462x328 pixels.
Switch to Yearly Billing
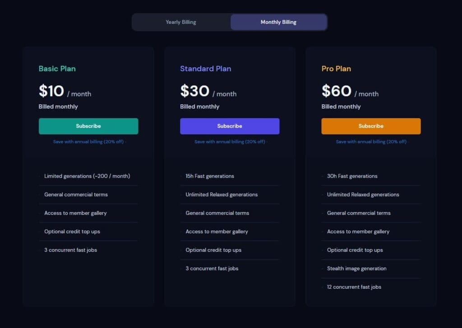180,22
